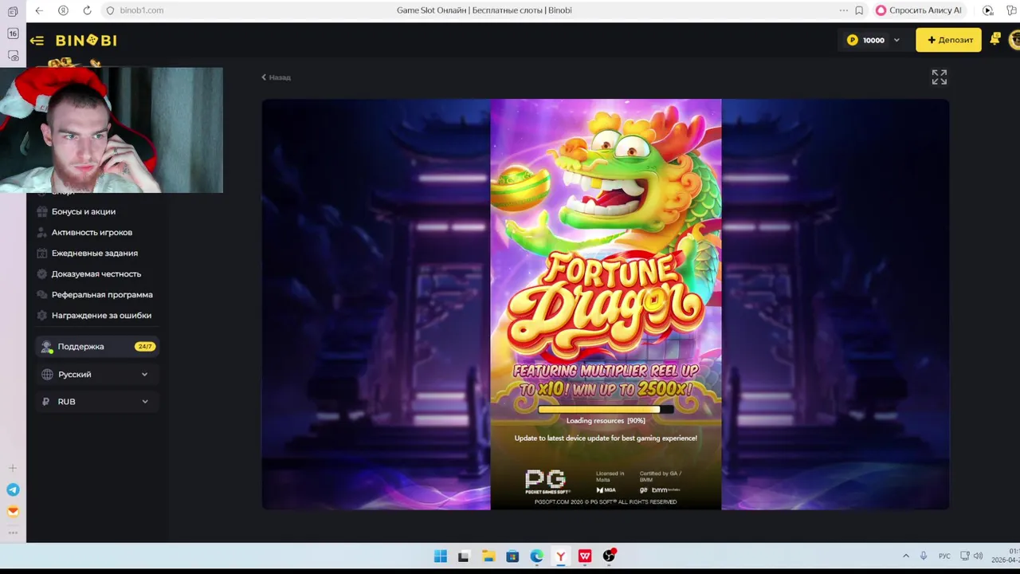Go back in the browser

pos(39,10)
